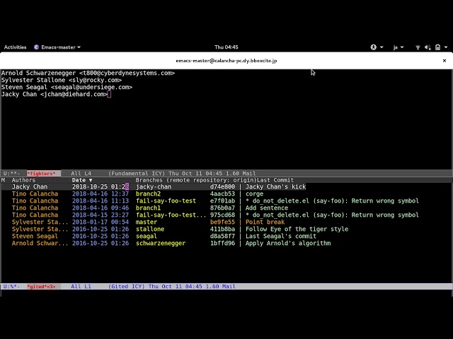453x339 pixels.
Task: Open the ja input source menu
Action: point(398,47)
